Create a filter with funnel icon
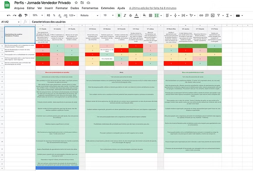Screen dimensions: 253x171 [219, 16]
